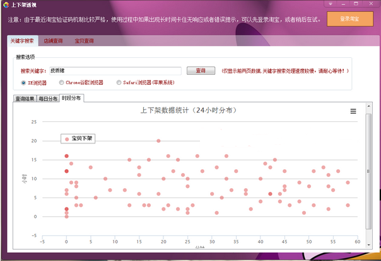
Task: Click the 搜索选项 group label
Action: 25,57
